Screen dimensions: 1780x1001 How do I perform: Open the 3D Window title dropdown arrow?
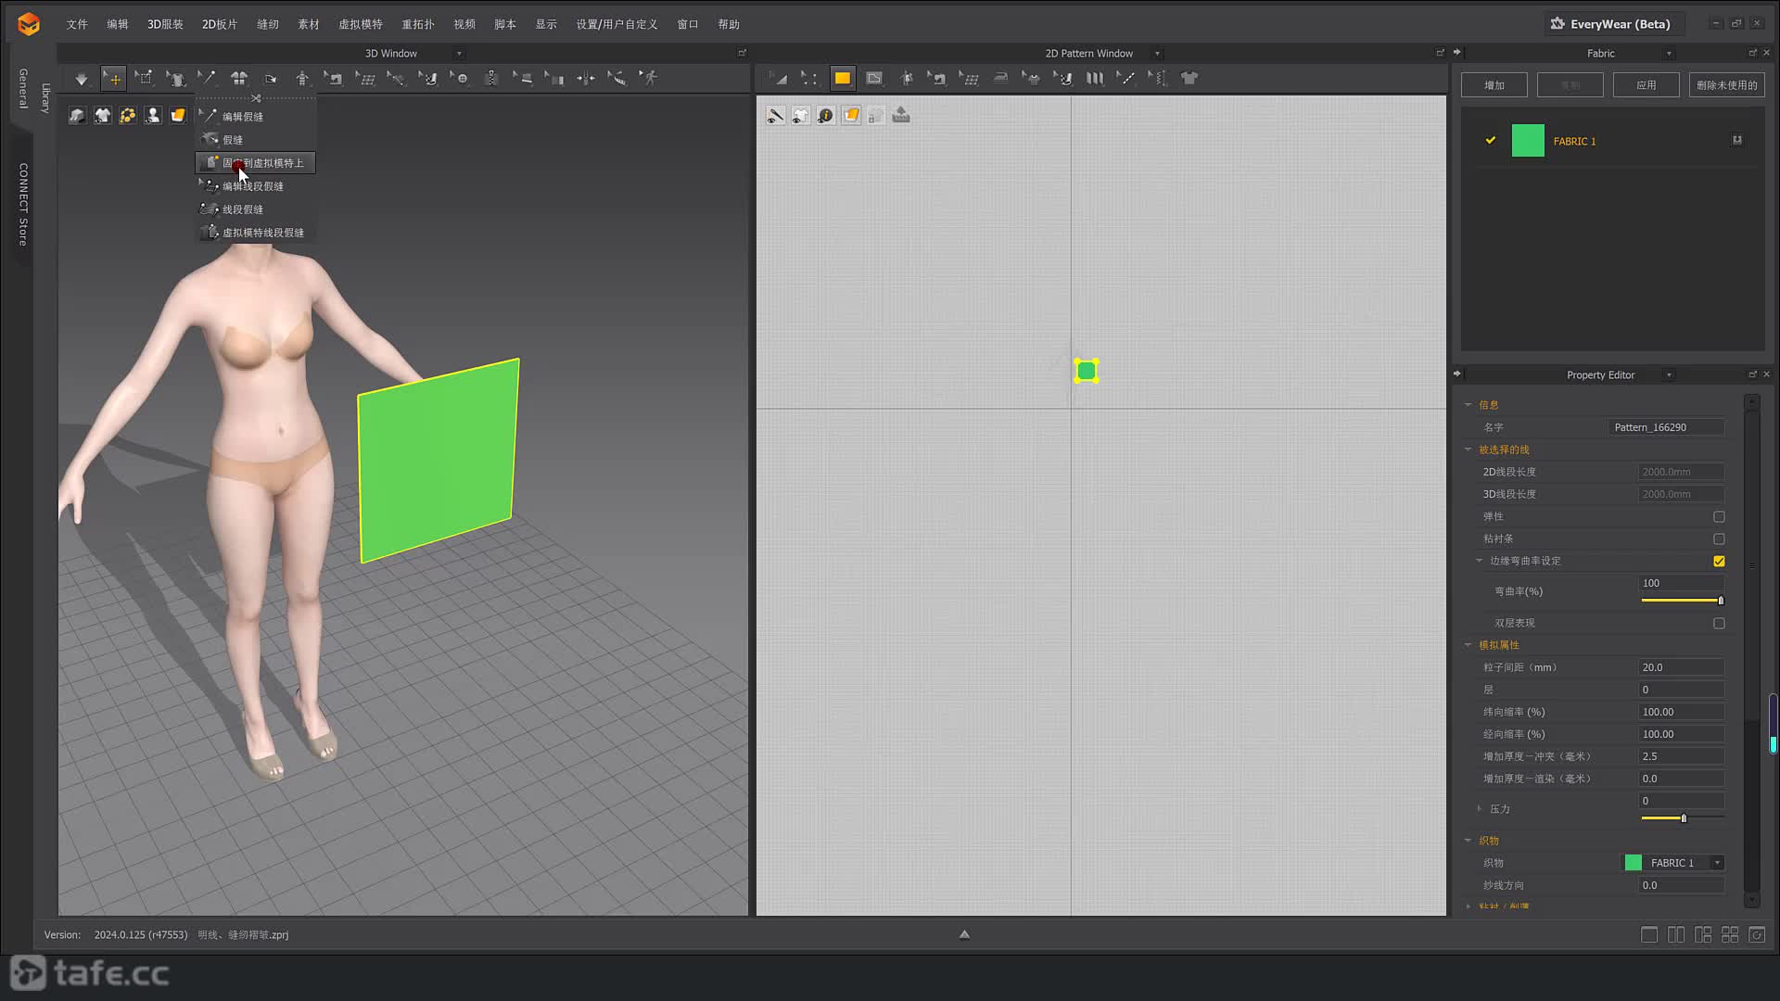point(459,54)
